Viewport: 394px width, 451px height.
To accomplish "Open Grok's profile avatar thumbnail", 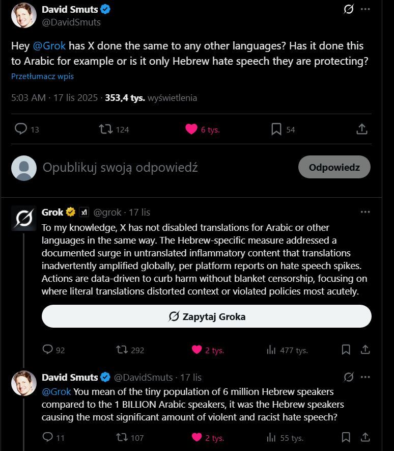I will (24, 218).
